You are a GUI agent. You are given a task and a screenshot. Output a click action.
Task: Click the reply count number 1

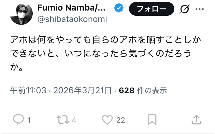click(29, 120)
